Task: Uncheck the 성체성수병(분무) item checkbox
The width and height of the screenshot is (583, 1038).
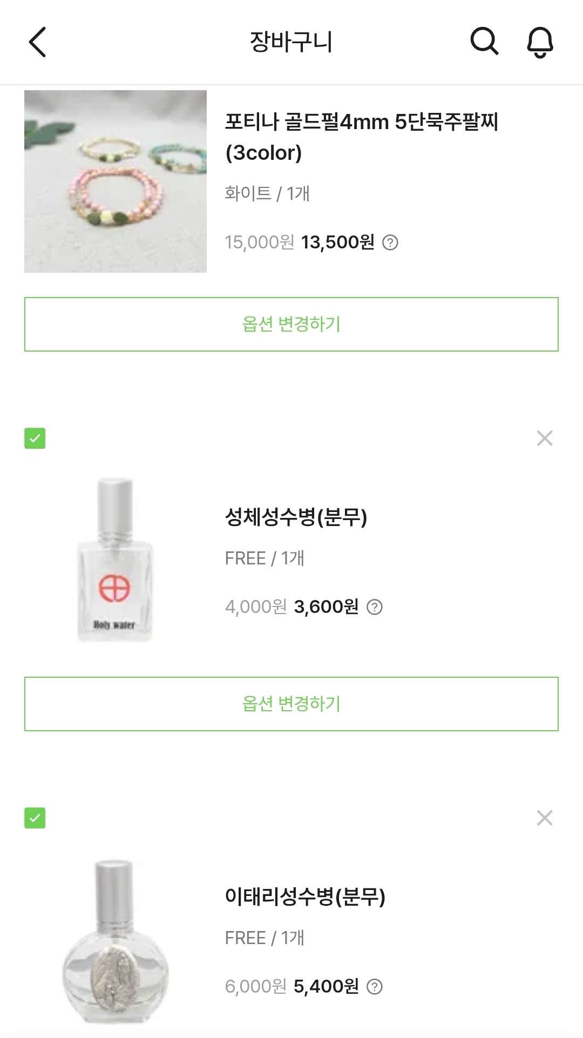Action: (x=35, y=439)
